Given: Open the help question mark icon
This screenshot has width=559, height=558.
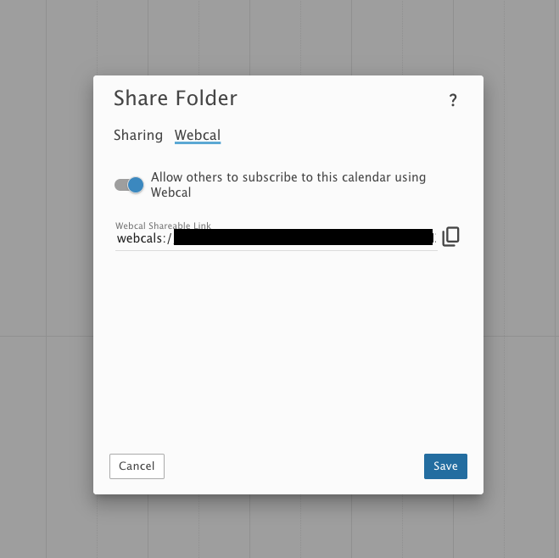Looking at the screenshot, I should click(x=453, y=101).
